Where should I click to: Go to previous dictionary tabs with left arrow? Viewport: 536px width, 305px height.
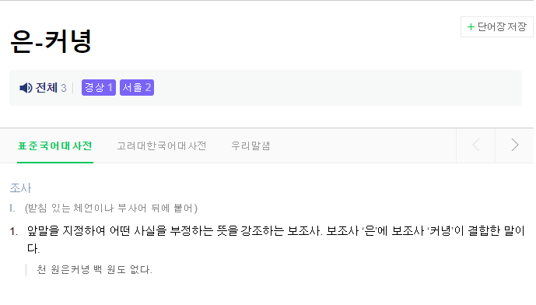[476, 145]
